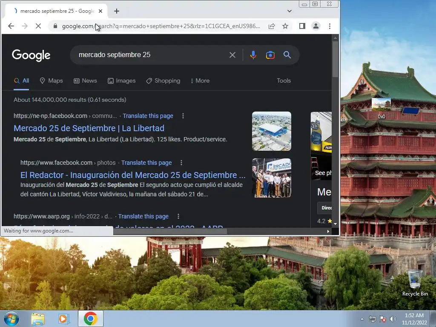Open Windows Explorer from taskbar

pos(38,318)
